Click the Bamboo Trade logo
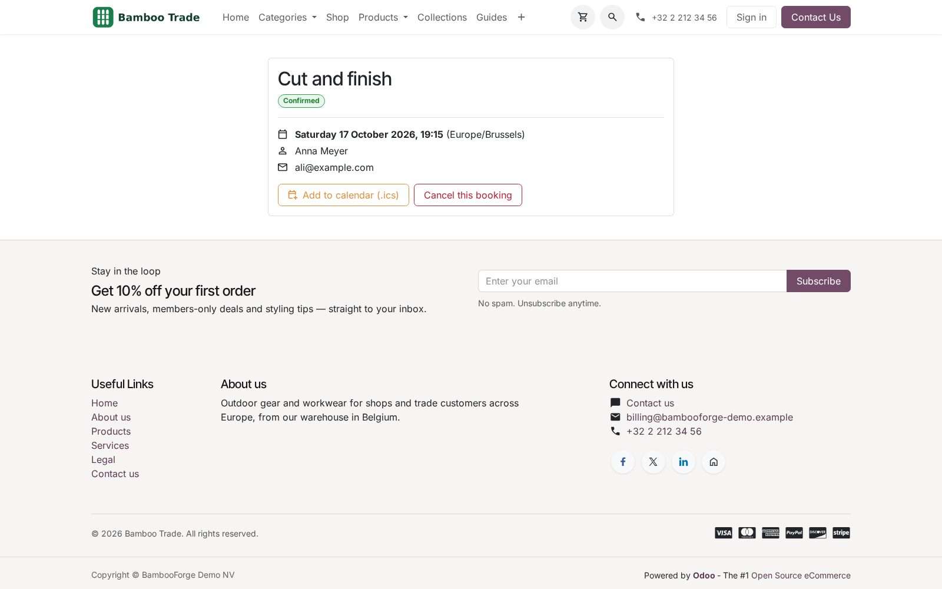 [x=146, y=17]
